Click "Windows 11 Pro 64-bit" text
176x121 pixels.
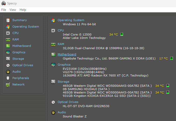(x=79, y=24)
